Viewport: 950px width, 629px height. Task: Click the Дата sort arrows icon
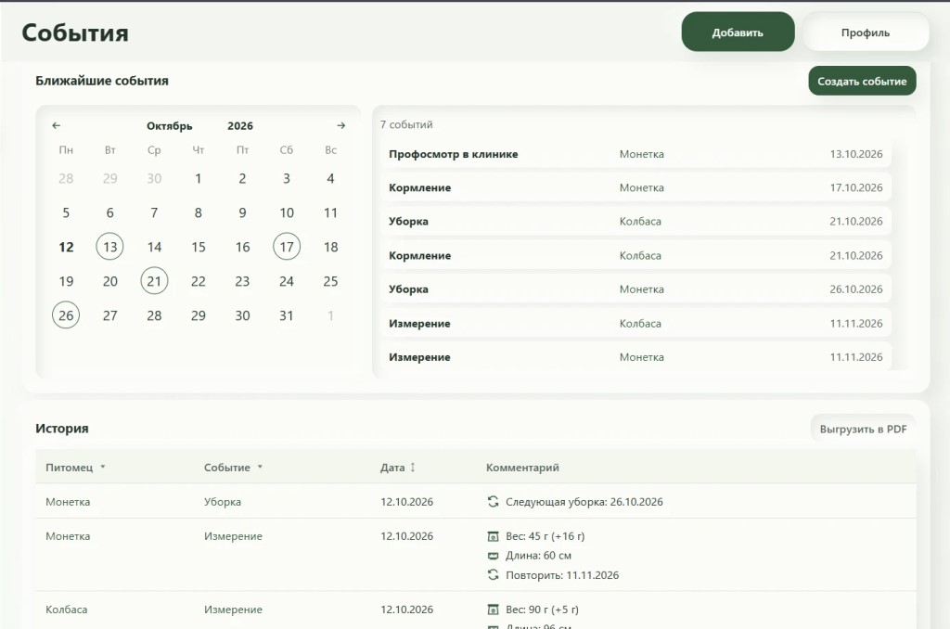pyautogui.click(x=413, y=468)
